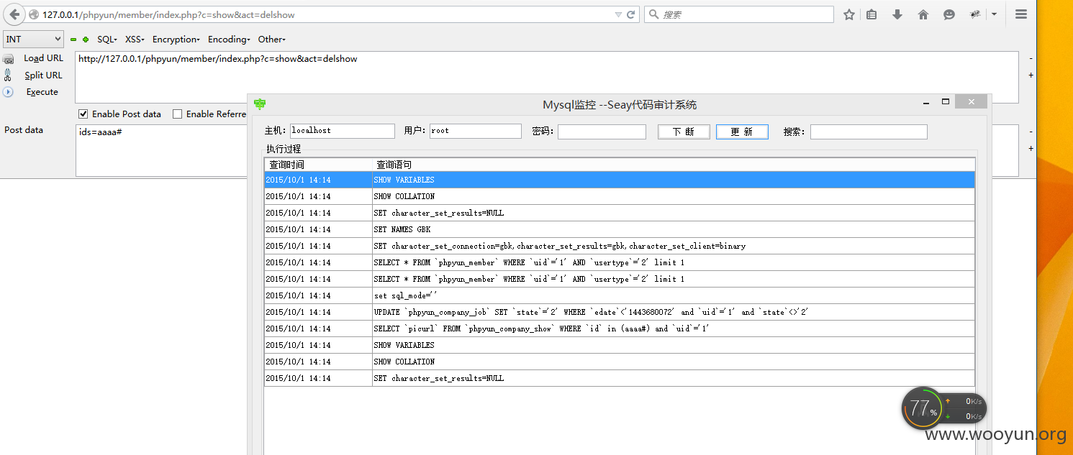Sort by the 查询语句 column header
The width and height of the screenshot is (1073, 455).
(674, 165)
